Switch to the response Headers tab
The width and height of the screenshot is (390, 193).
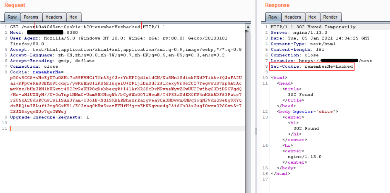click(x=292, y=17)
